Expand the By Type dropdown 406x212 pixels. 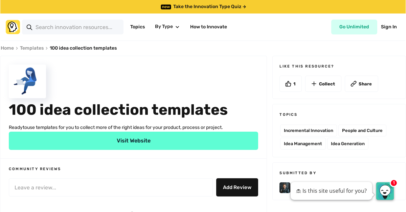click(x=167, y=27)
